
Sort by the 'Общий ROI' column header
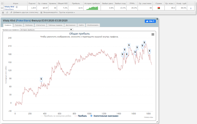point(62,4)
